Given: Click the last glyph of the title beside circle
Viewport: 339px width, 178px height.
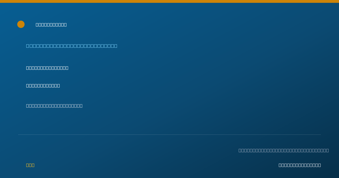Looking at the screenshot, I should click(65, 25).
